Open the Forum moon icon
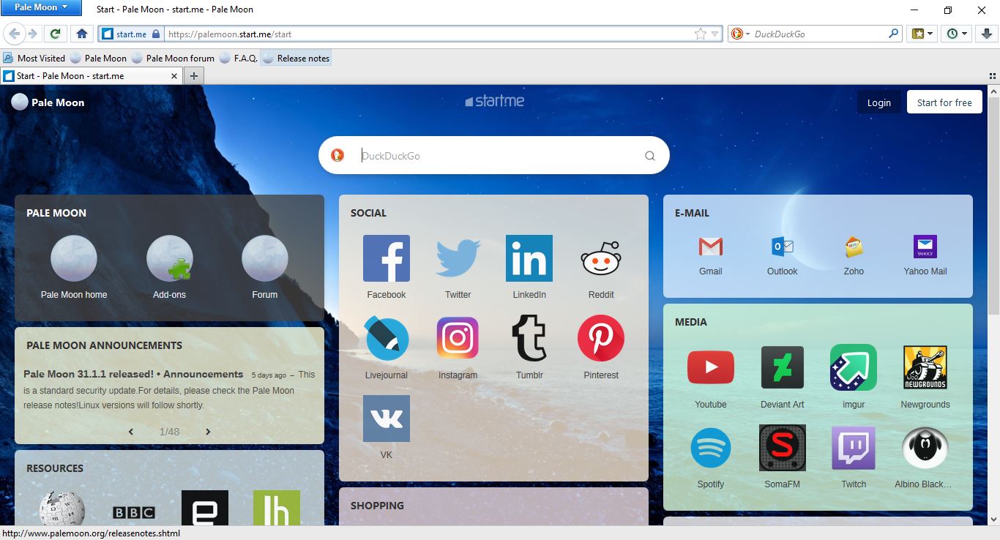The image size is (1000, 540). click(265, 258)
